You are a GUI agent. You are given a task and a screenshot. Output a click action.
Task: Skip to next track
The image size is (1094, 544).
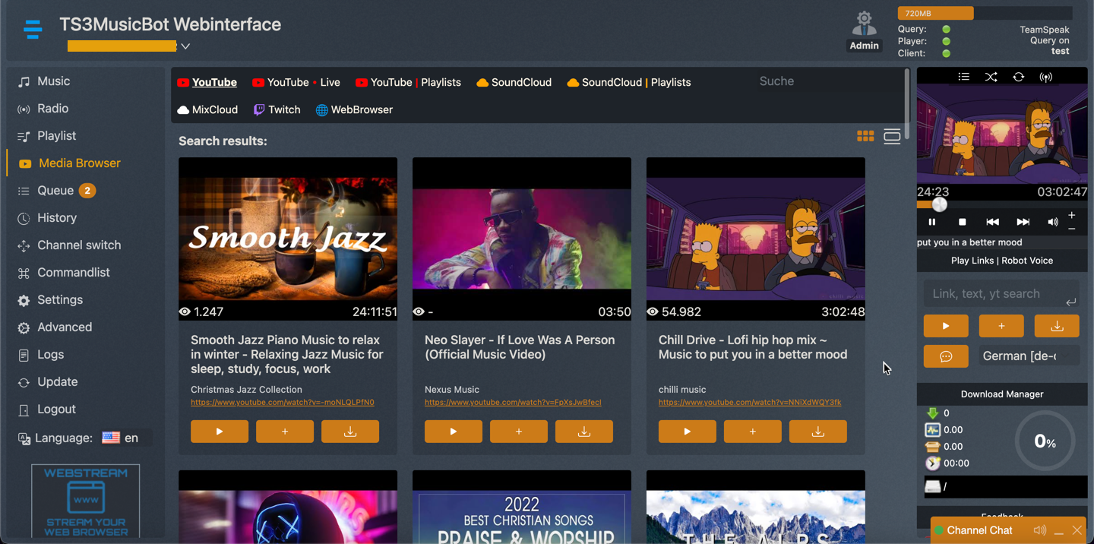[x=1023, y=222]
